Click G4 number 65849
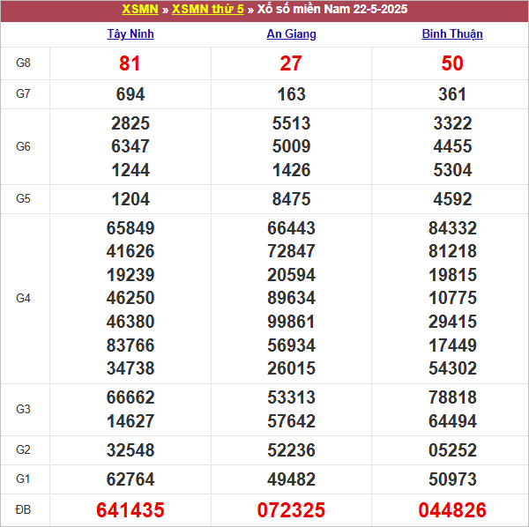 pyautogui.click(x=130, y=228)
